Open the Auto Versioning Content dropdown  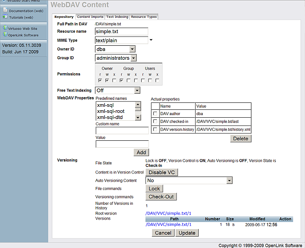click(x=229, y=180)
